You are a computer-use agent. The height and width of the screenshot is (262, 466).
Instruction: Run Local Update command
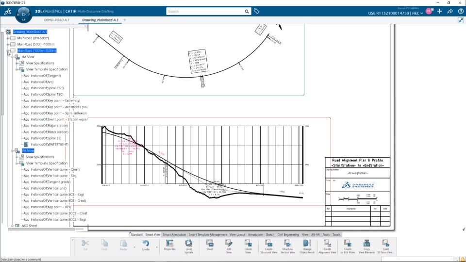[189, 243]
